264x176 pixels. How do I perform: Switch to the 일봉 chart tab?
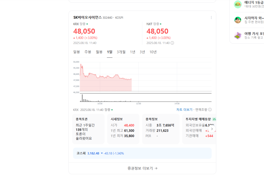tap(76, 52)
